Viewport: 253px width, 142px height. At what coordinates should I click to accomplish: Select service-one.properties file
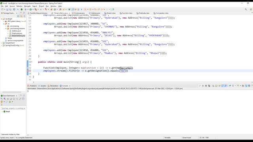tap(15, 41)
